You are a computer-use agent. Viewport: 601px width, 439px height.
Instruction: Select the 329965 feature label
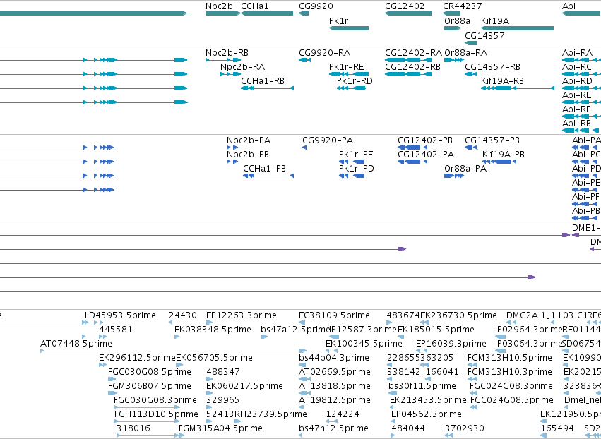[222, 401]
